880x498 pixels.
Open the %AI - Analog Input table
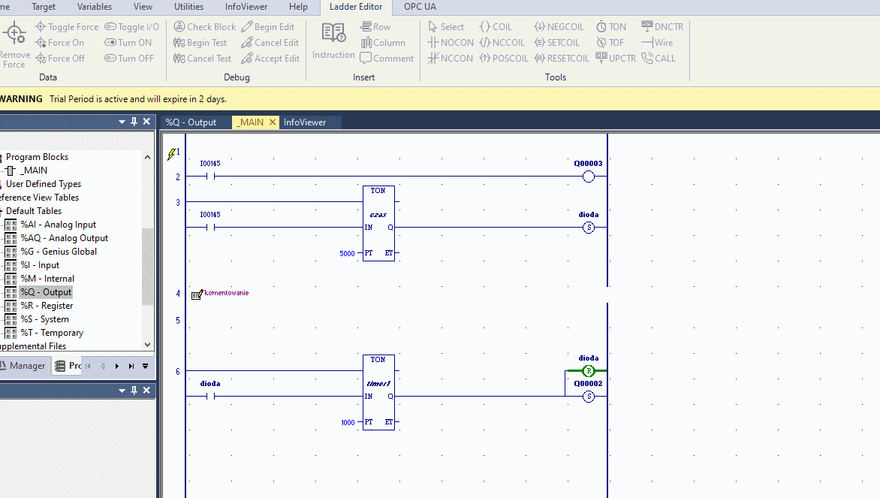pos(59,225)
